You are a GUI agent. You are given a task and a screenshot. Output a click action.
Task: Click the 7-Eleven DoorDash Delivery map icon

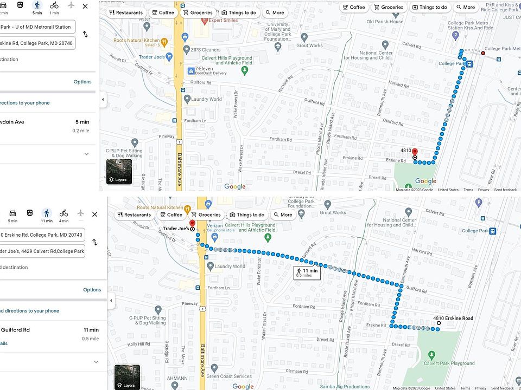(x=190, y=71)
